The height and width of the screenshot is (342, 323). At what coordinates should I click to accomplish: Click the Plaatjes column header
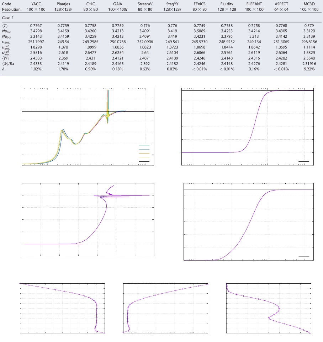63,4
